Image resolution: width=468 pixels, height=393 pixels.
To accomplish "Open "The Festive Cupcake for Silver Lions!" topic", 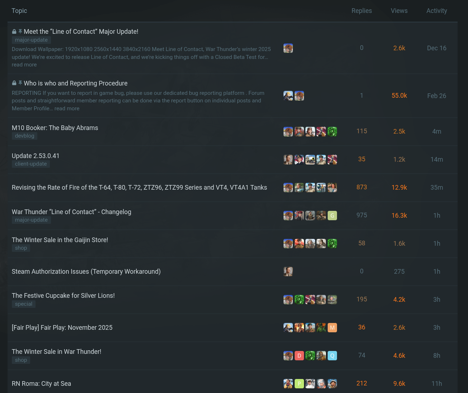I will pos(63,296).
